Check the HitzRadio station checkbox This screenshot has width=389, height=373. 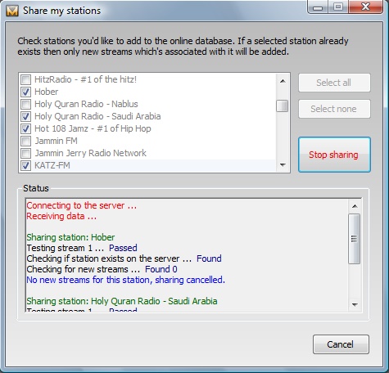pos(26,79)
